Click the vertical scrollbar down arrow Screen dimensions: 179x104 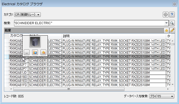click(173, 84)
